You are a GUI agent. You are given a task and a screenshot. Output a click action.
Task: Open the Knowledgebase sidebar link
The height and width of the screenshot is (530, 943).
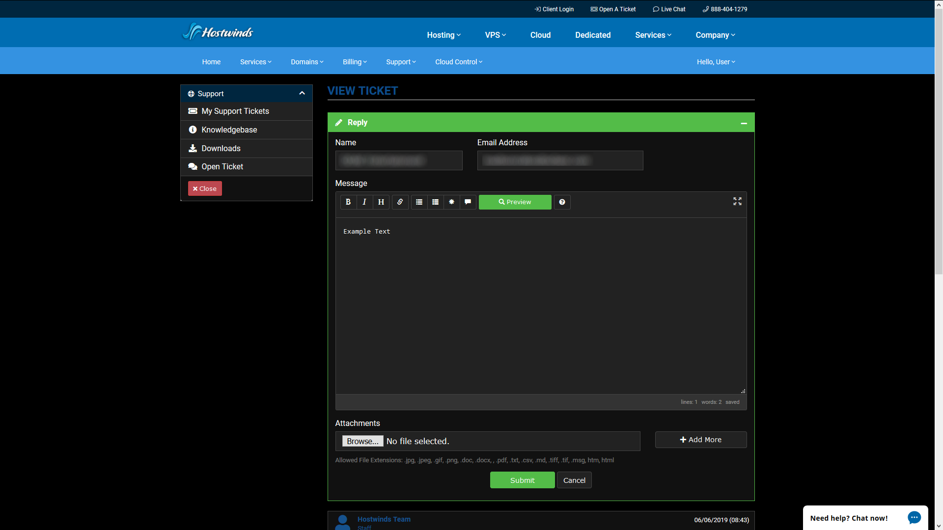[247, 130]
